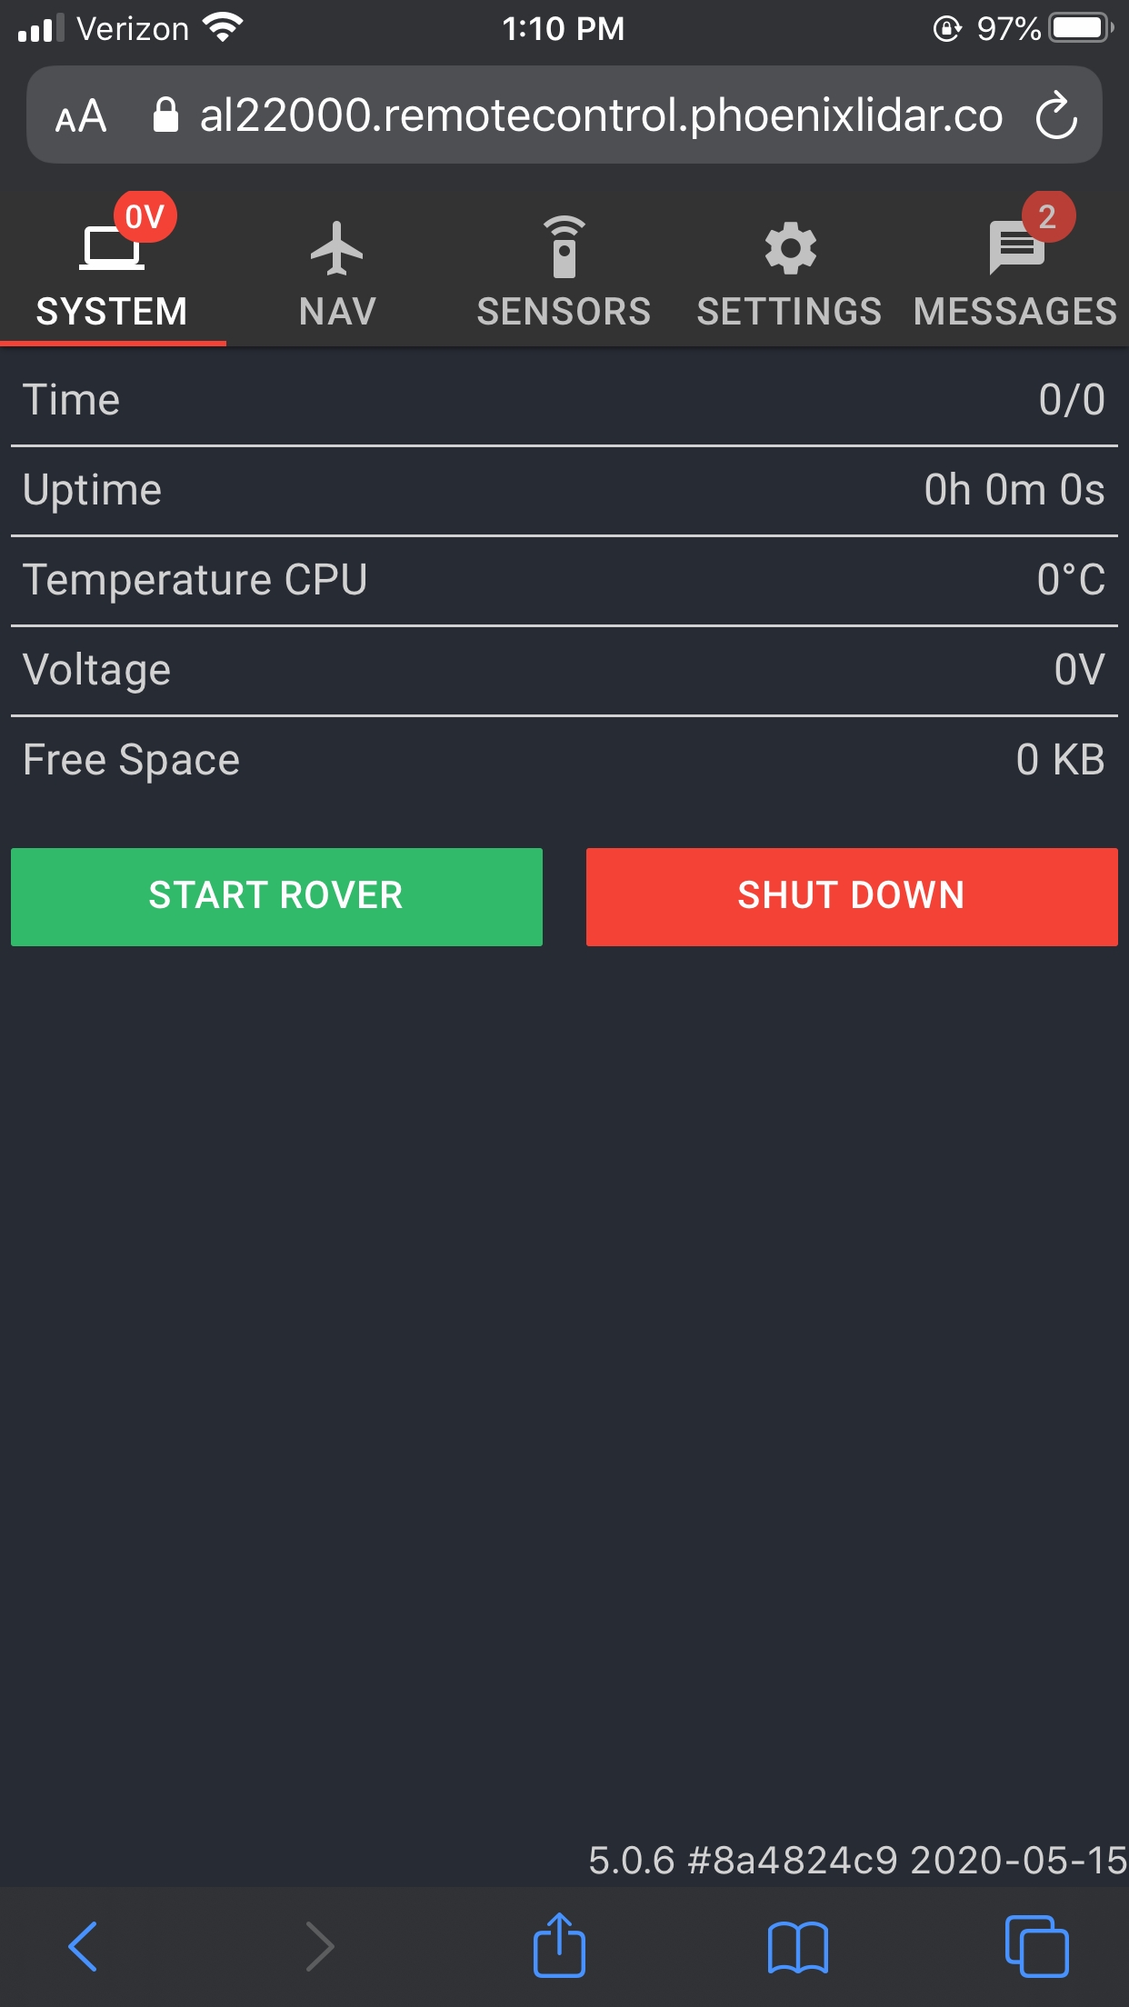Tap the 0V voltage warning badge
Image resolution: width=1129 pixels, height=2007 pixels.
(x=145, y=216)
